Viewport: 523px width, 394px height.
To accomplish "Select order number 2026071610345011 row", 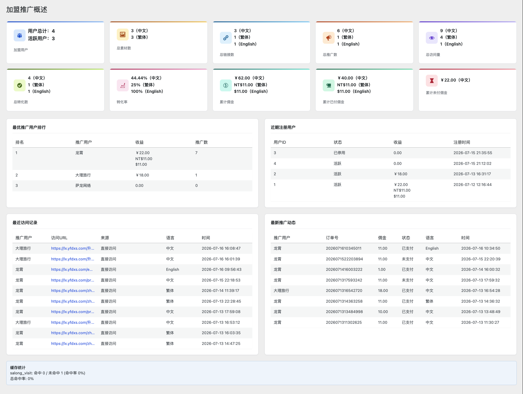I will tap(390, 248).
